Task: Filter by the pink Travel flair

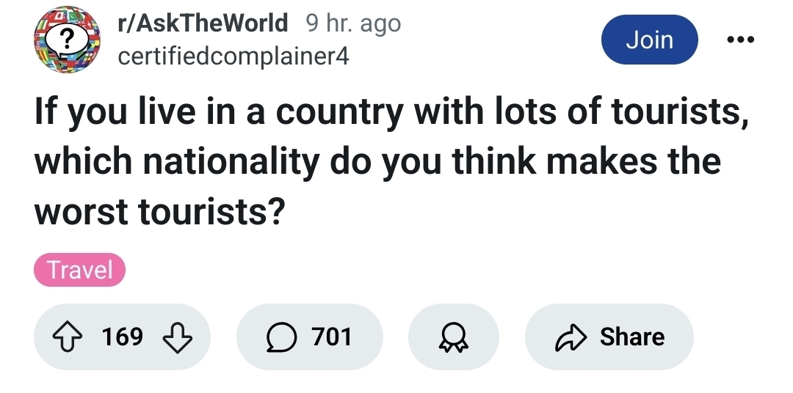Action: [x=80, y=271]
